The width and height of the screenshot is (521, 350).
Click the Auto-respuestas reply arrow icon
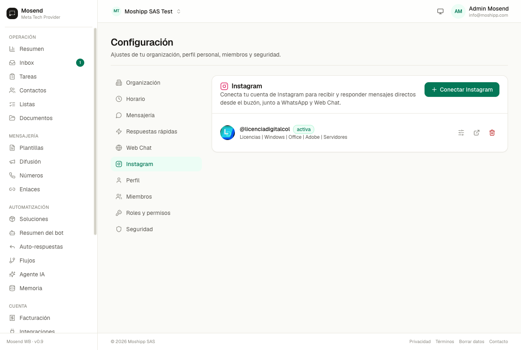pyautogui.click(x=12, y=247)
